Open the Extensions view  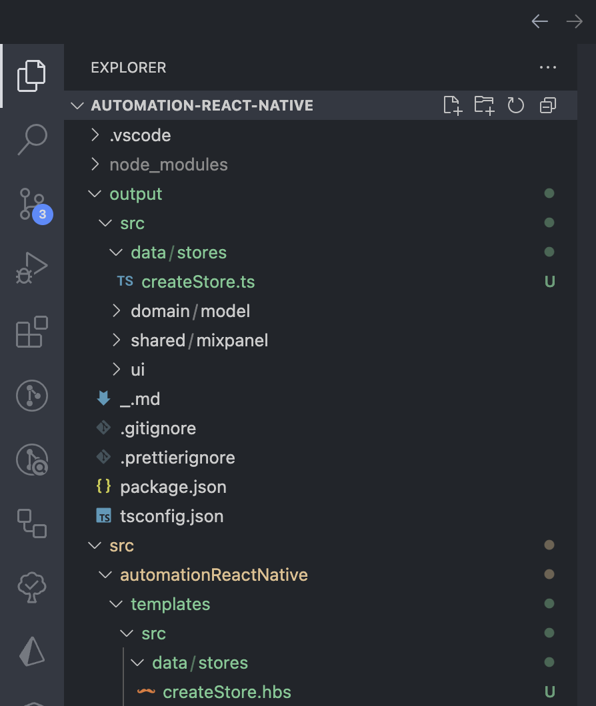click(x=31, y=332)
